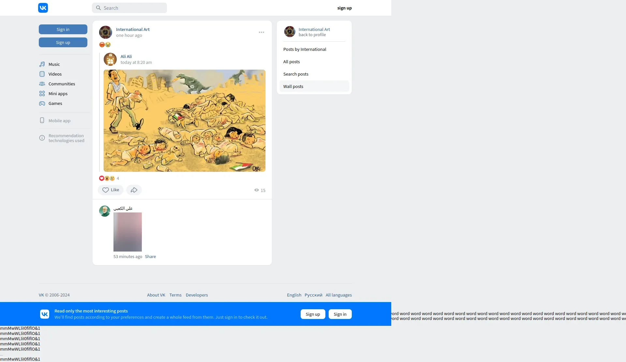Click the share arrow on post
Viewport: 626px width, 362px height.
point(134,190)
